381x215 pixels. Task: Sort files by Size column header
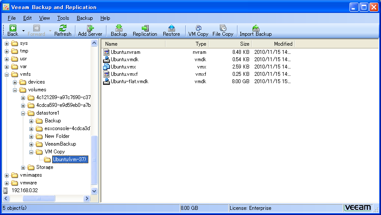click(230, 44)
